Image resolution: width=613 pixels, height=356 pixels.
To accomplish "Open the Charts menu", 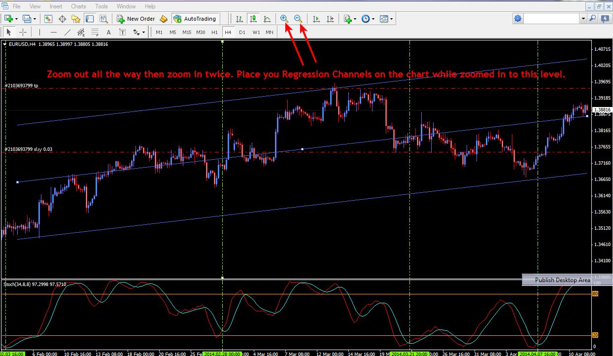I will tap(78, 6).
